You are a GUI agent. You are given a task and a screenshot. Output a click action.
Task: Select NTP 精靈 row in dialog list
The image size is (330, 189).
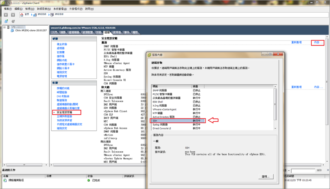tap(178, 113)
